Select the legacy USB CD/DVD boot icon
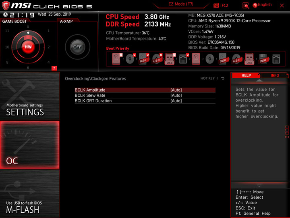 tap(236, 59)
